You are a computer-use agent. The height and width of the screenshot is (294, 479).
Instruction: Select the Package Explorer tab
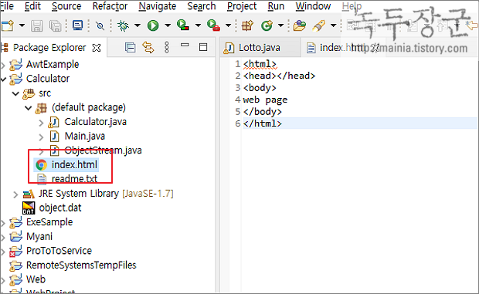[x=49, y=48]
